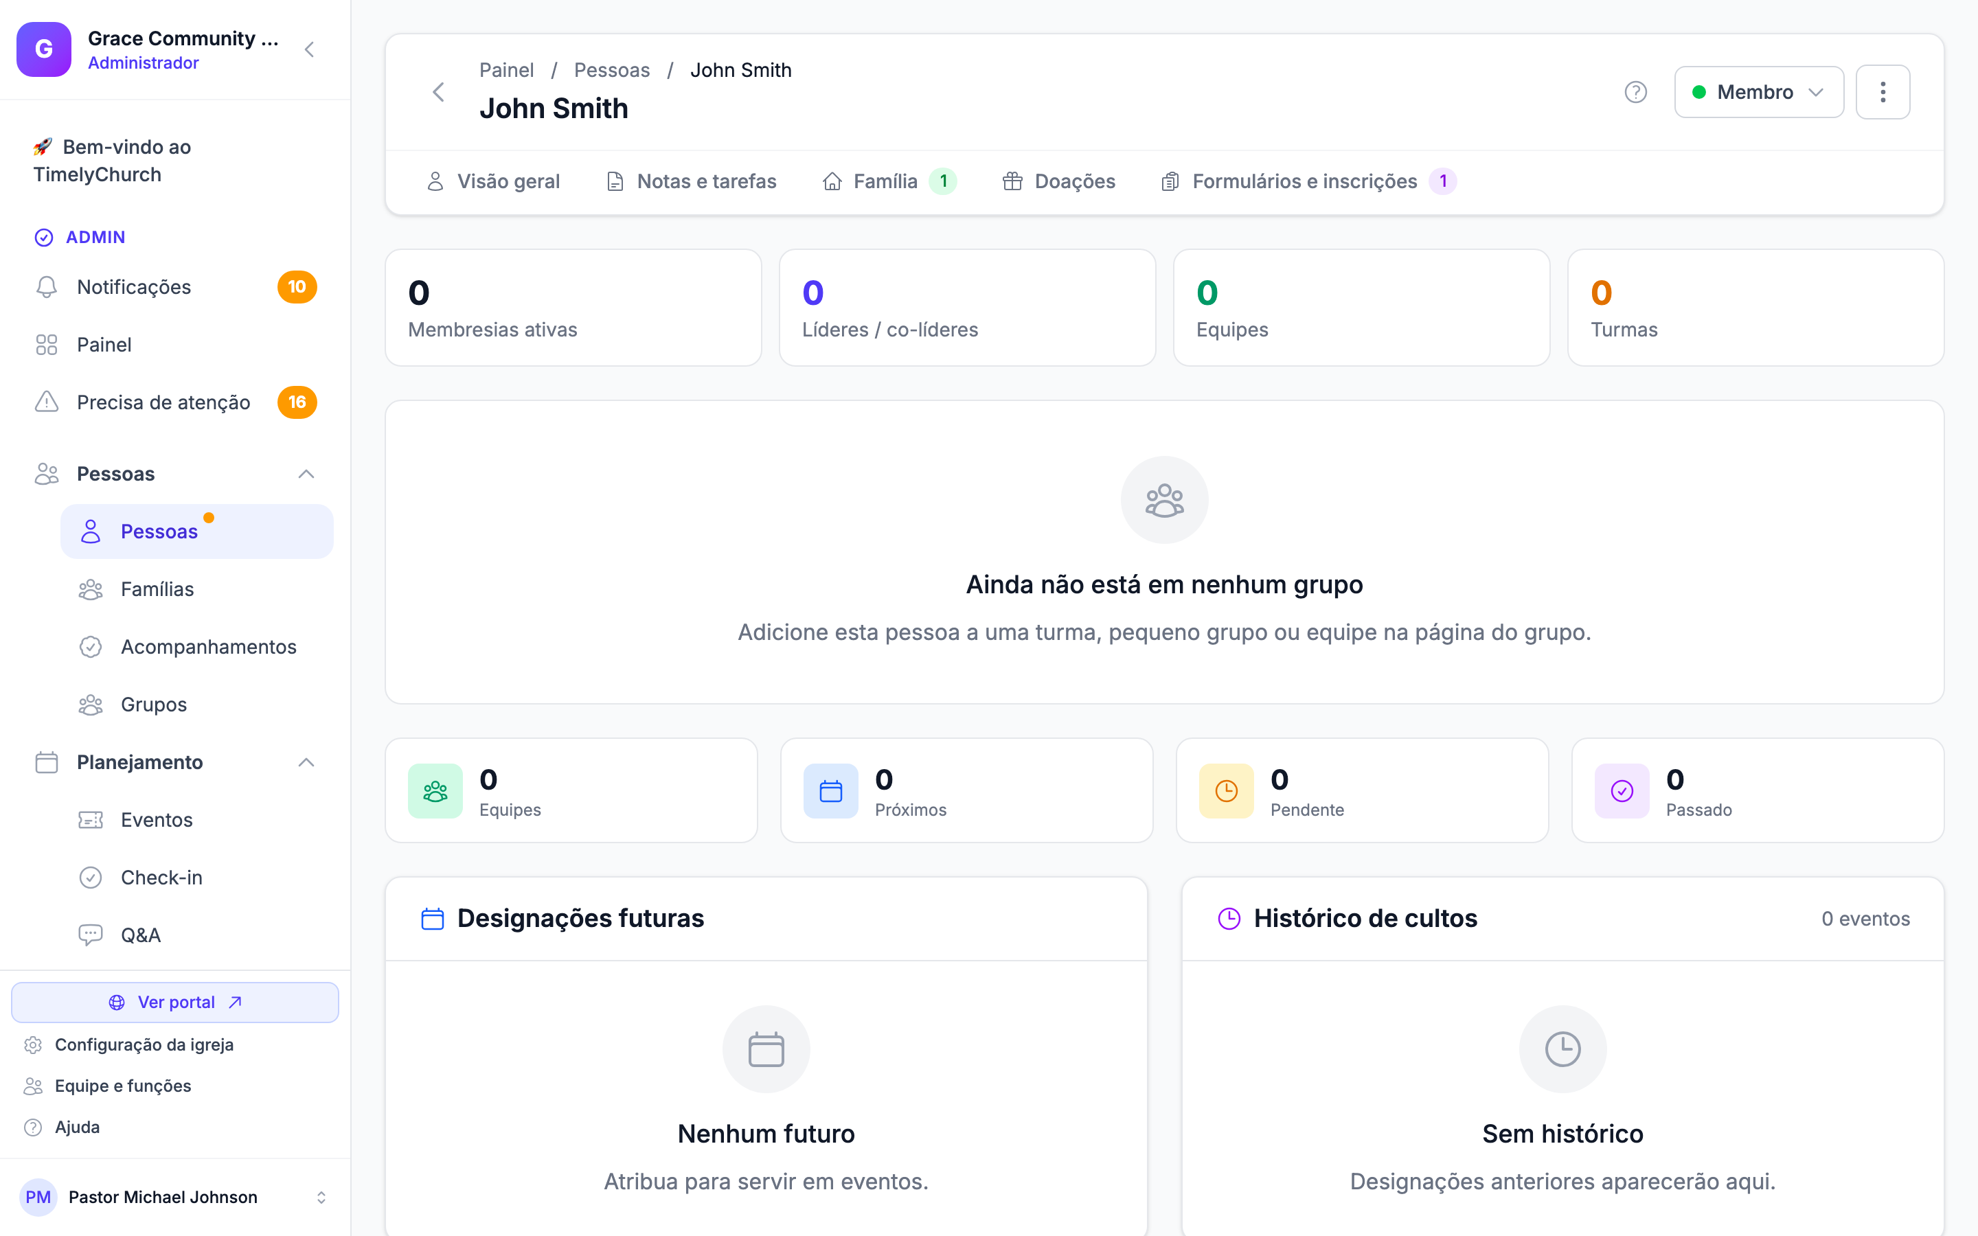This screenshot has height=1236, width=1978.
Task: Click the Painel grid icon
Action: pyautogui.click(x=47, y=345)
